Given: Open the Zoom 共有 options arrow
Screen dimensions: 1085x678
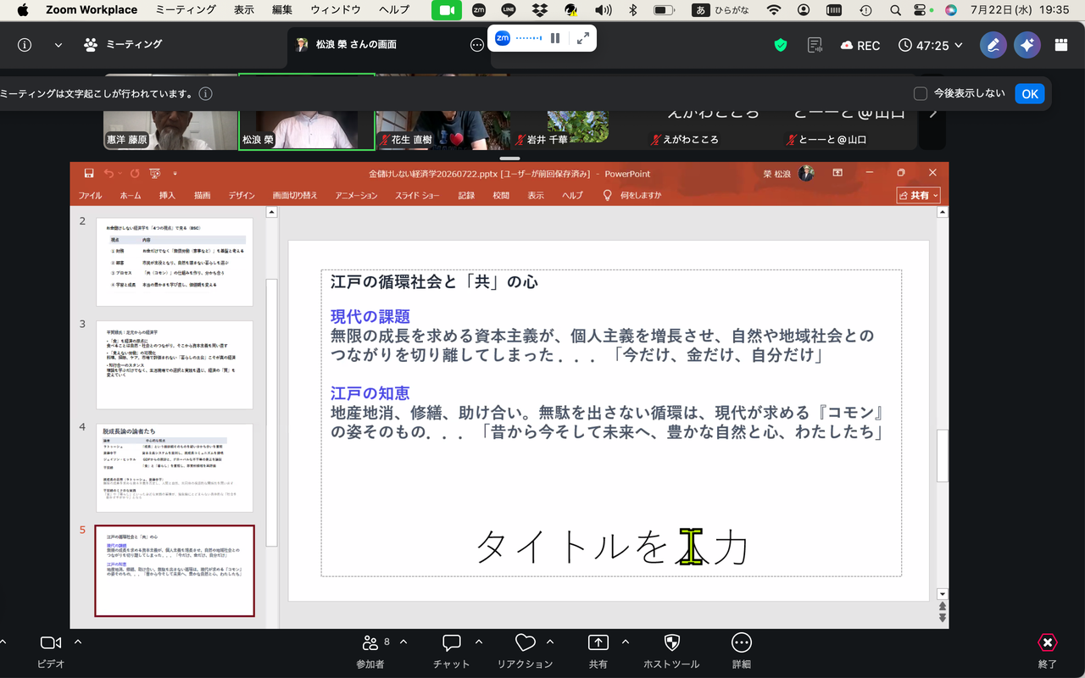Looking at the screenshot, I should click(626, 642).
